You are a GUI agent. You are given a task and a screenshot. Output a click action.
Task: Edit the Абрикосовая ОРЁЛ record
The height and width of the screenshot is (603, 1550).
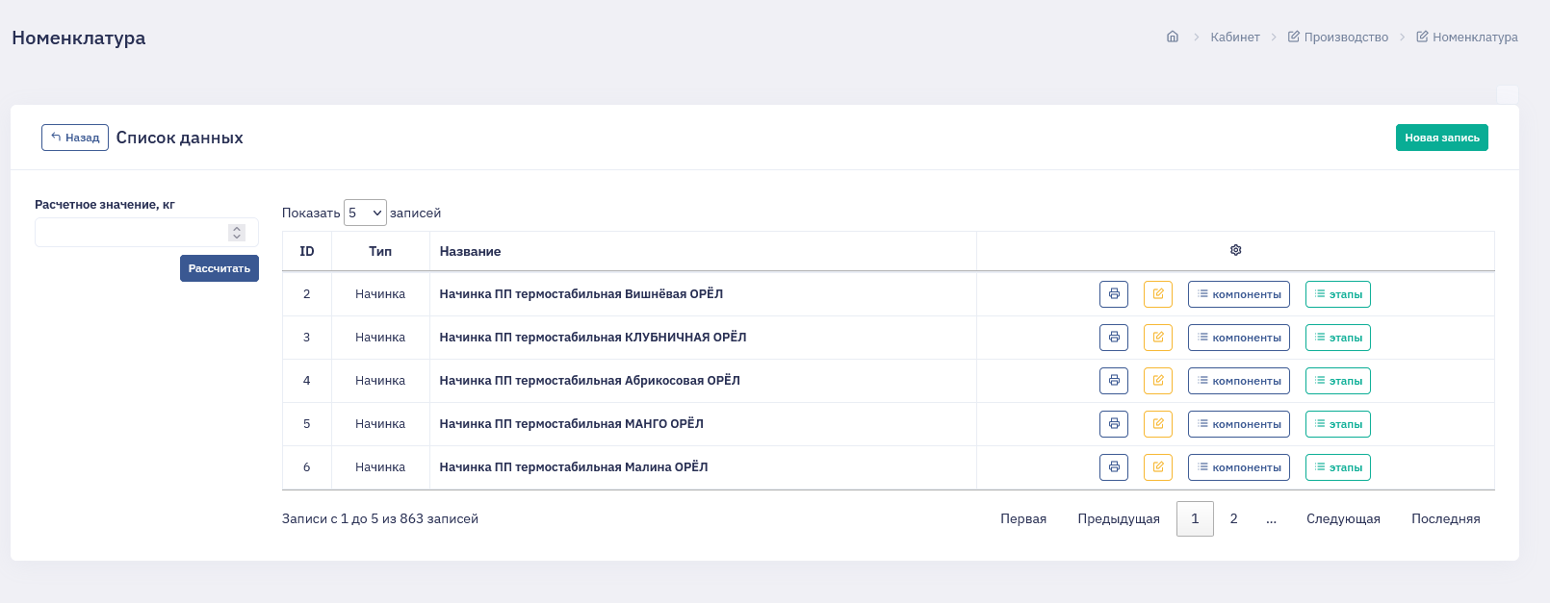coord(1158,381)
